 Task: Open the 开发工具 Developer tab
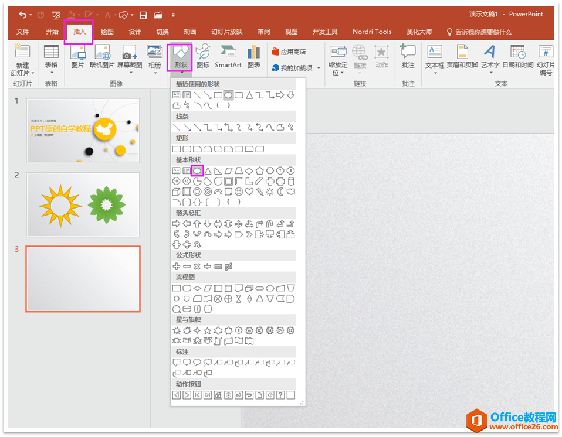coord(325,32)
